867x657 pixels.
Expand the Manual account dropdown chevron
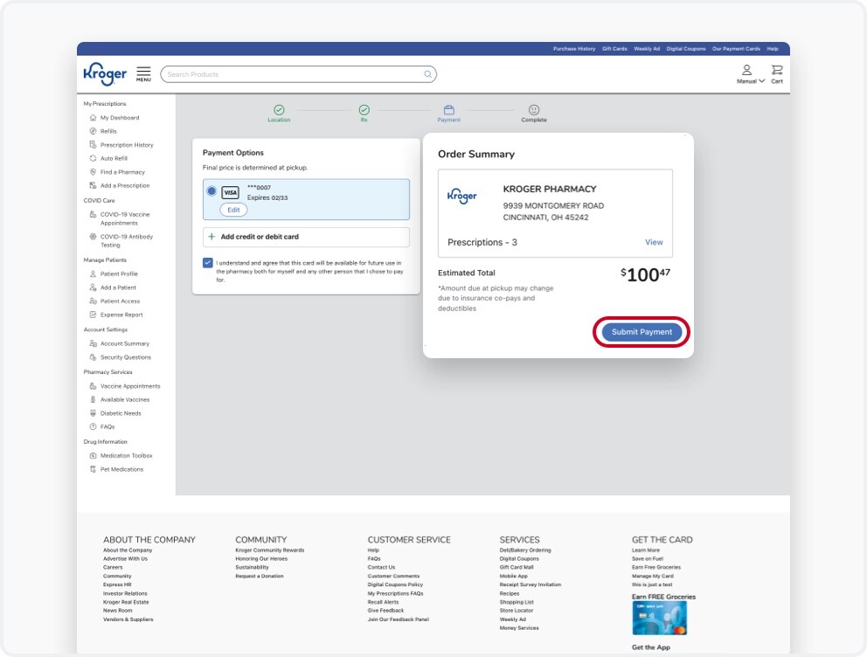762,81
